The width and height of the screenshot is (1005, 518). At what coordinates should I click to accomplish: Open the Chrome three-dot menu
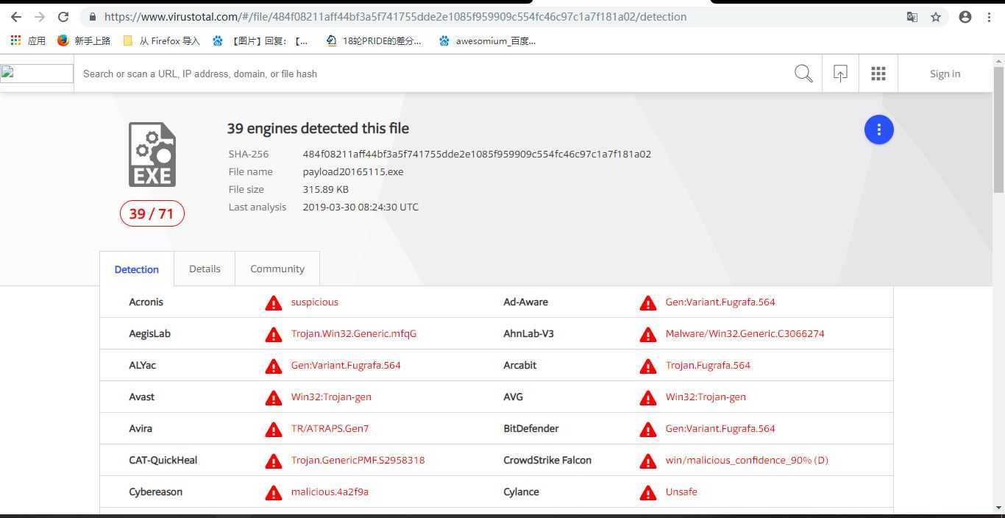989,16
